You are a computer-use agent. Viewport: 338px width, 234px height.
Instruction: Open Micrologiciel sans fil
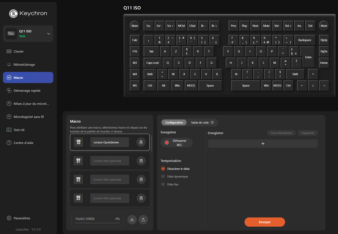pyautogui.click(x=28, y=117)
